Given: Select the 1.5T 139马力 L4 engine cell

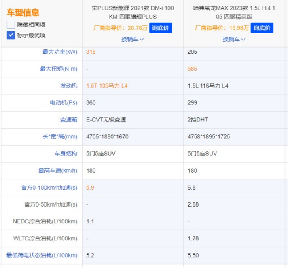Looking at the screenshot, I should (107, 86).
